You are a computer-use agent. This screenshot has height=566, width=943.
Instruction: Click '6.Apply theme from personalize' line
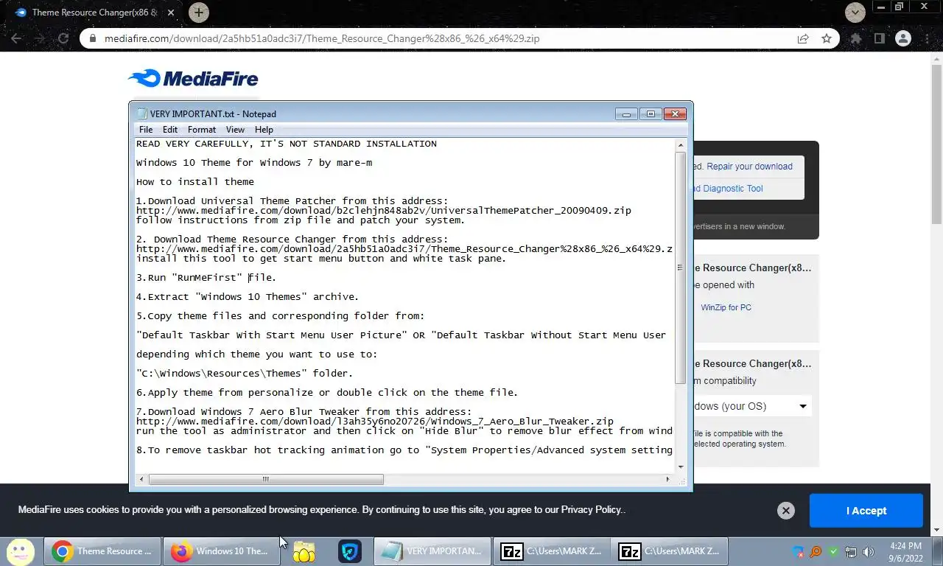coord(327,393)
